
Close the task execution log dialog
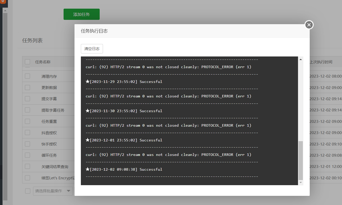point(309,25)
